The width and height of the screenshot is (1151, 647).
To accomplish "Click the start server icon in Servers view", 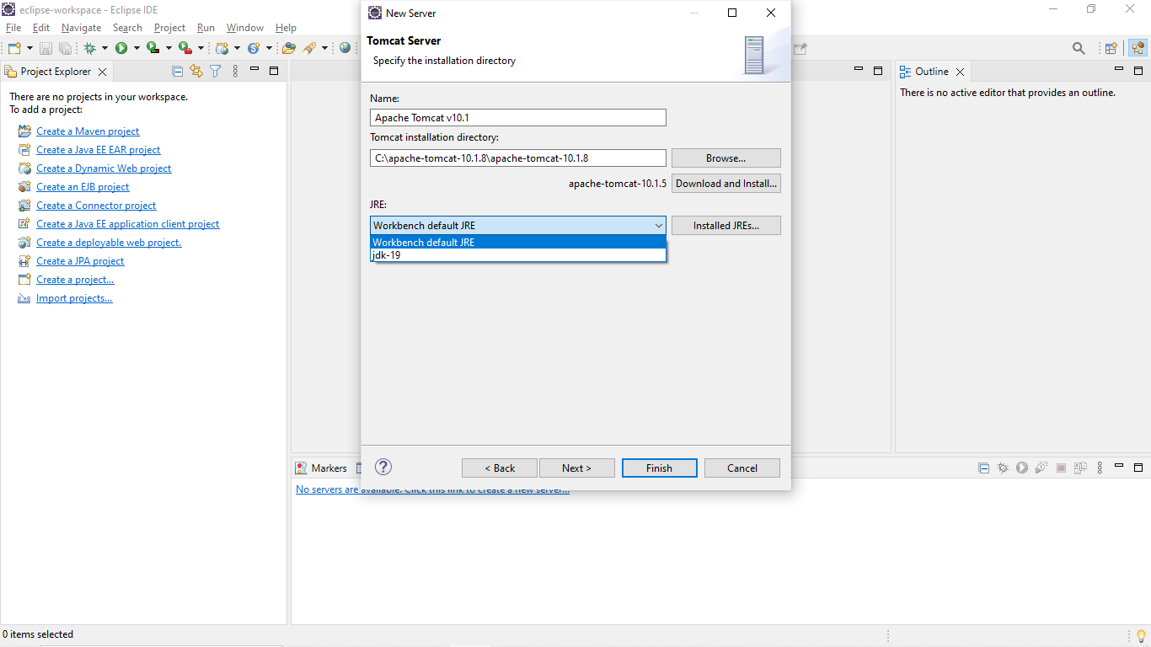I will pos(1022,468).
